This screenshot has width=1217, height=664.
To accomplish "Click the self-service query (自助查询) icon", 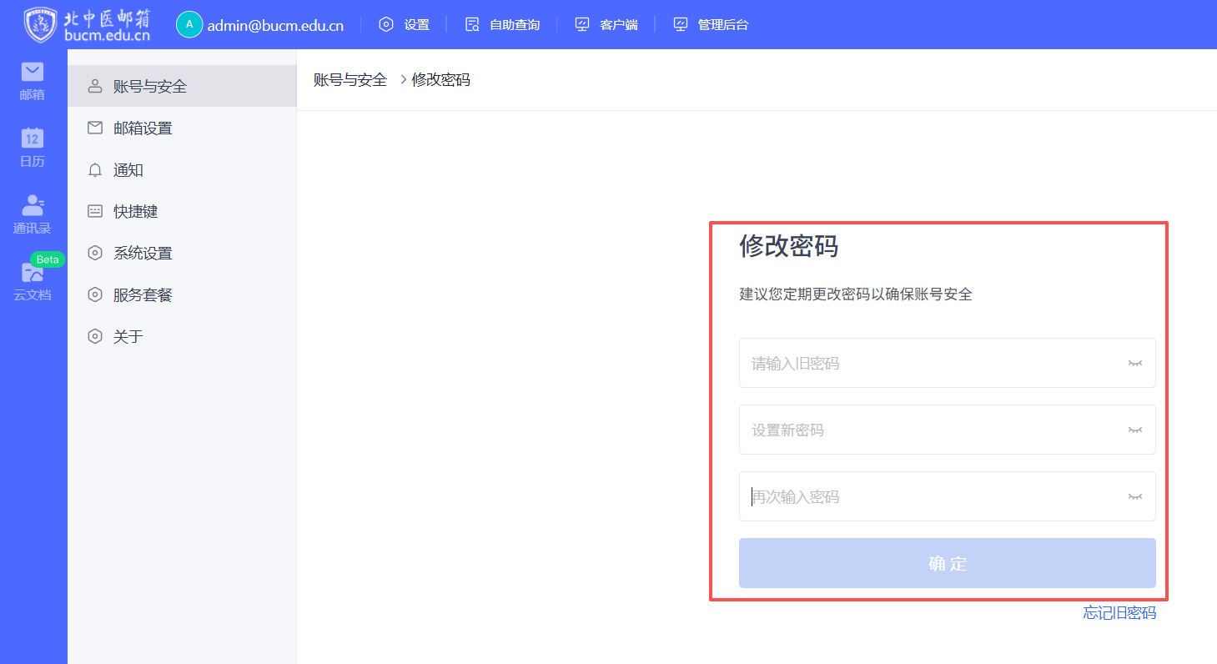I will click(472, 25).
